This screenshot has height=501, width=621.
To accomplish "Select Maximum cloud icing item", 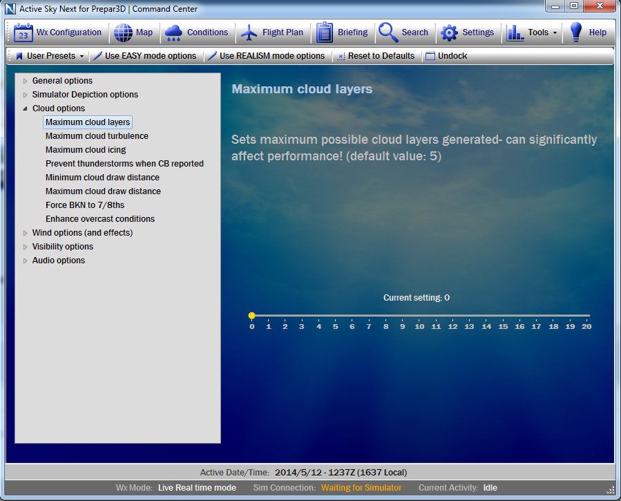I will pyautogui.click(x=86, y=150).
